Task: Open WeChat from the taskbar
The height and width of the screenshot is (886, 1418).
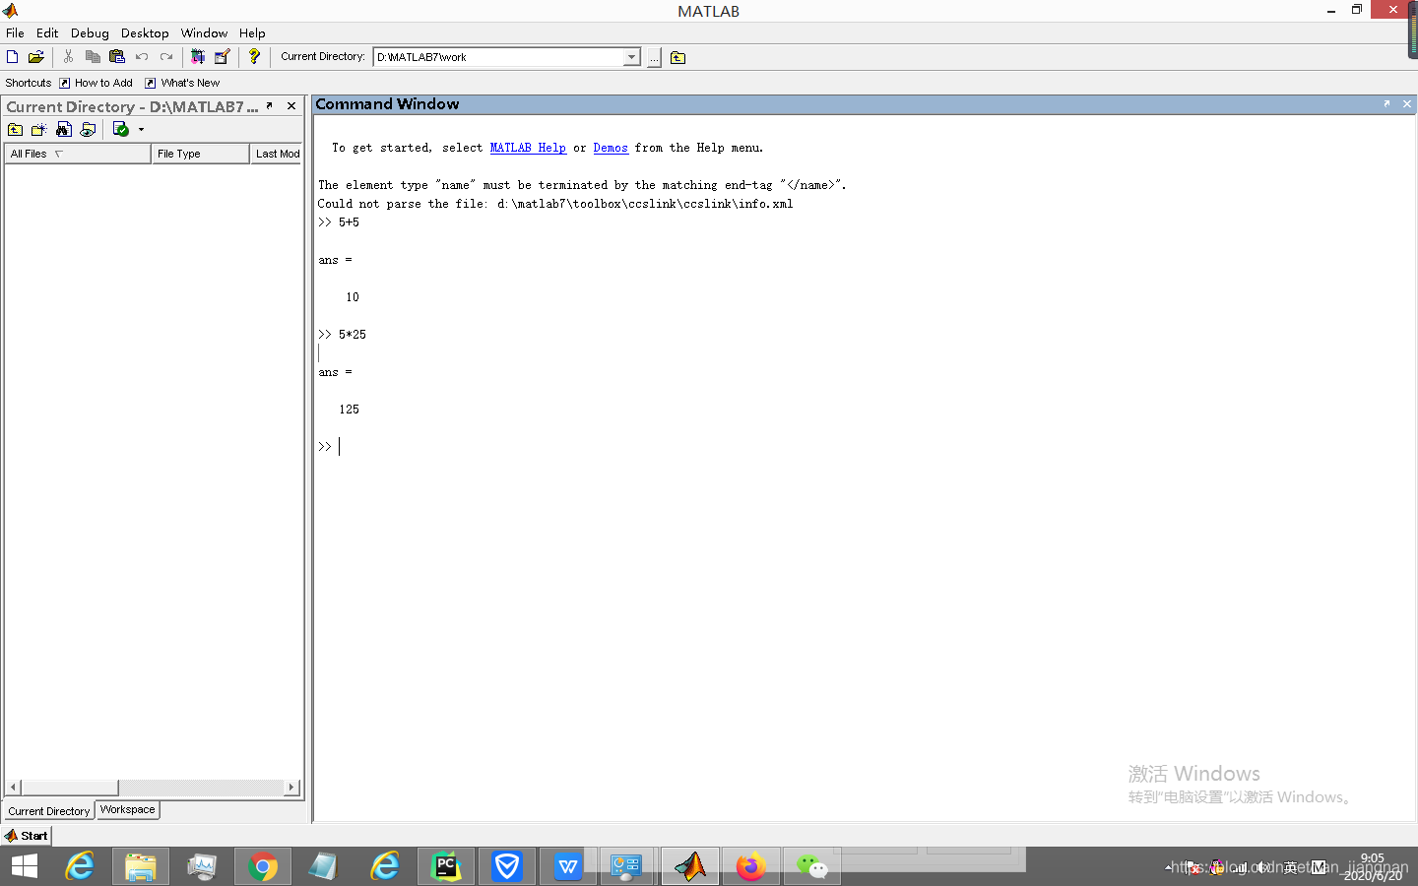Action: coord(812,866)
